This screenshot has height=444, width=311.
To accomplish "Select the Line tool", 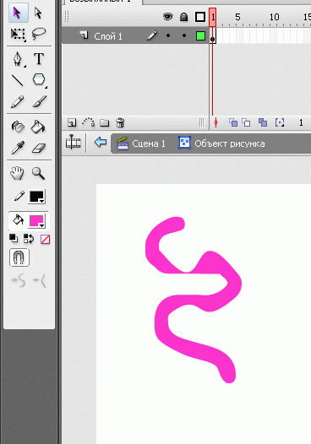I will [x=18, y=80].
